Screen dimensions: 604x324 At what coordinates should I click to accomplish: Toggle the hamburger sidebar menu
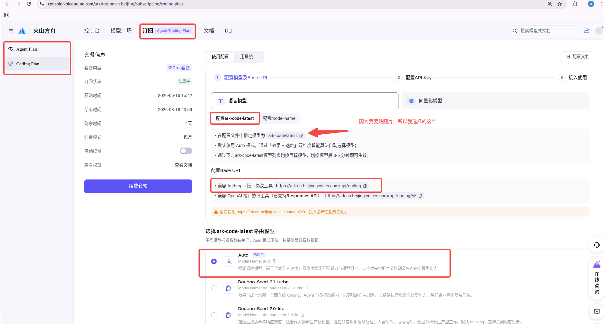tap(11, 31)
